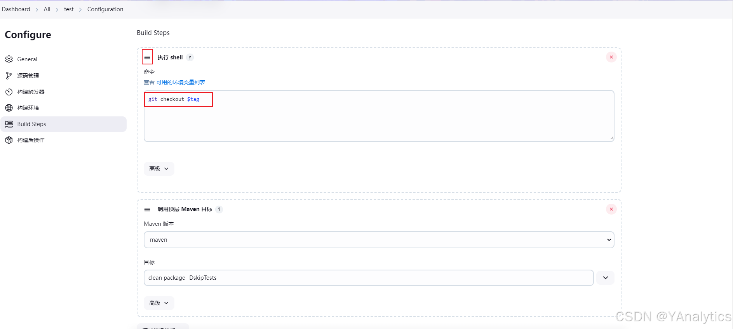Image resolution: width=733 pixels, height=329 pixels.
Task: Select the Build Steps list icon
Action: coord(9,124)
